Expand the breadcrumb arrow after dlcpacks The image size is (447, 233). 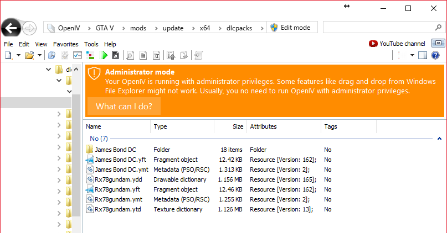click(262, 28)
